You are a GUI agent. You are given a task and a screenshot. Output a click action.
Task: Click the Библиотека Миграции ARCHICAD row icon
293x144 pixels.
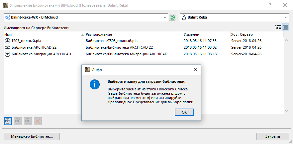(8, 54)
